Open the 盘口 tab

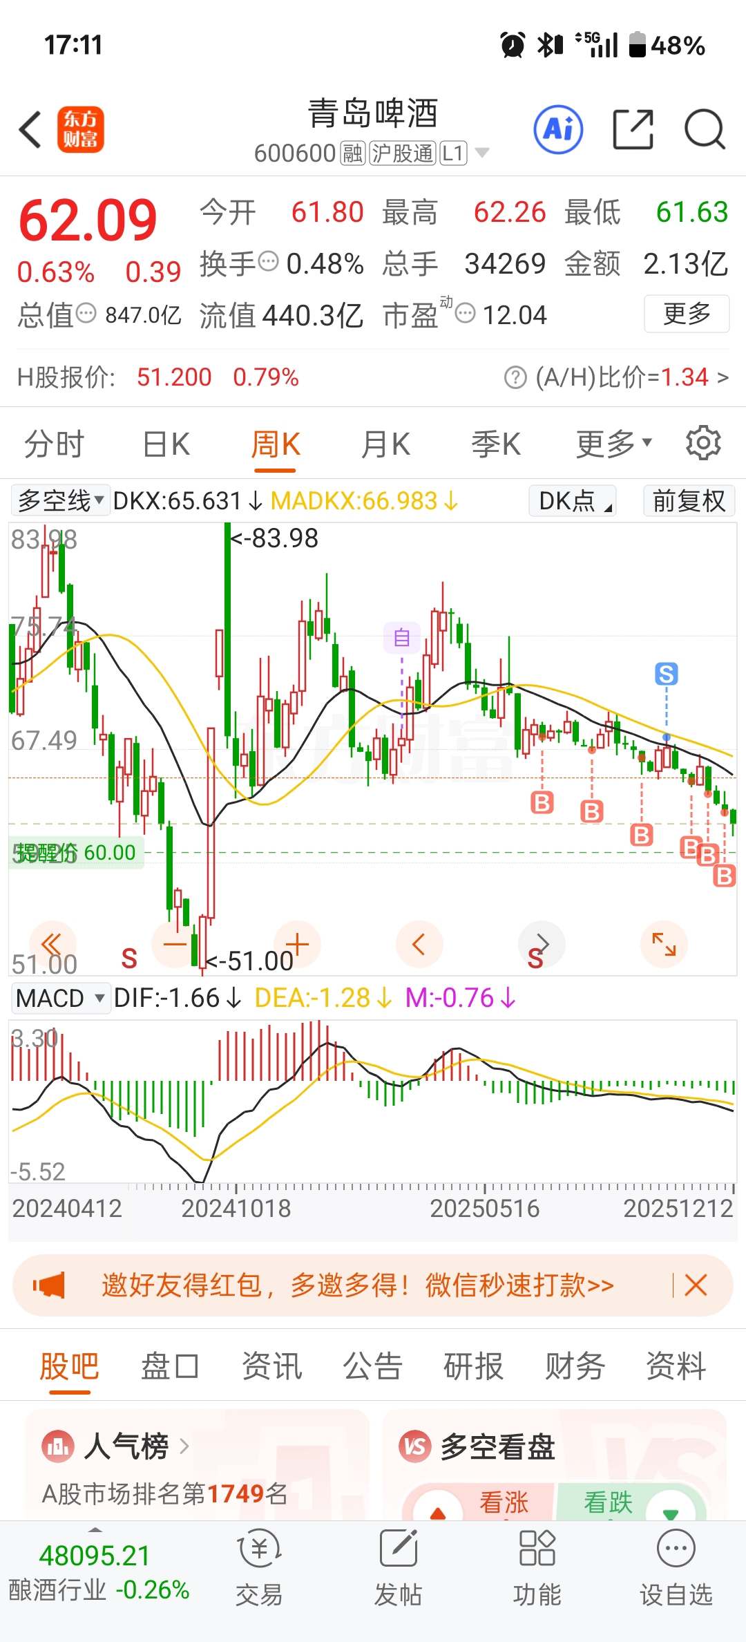pos(170,1366)
